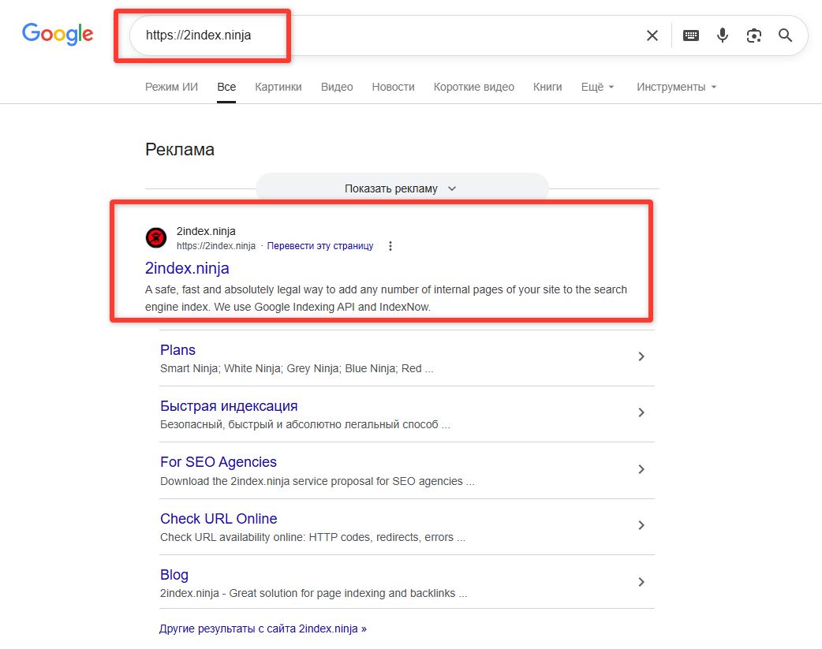Click Другие результаты с сайта 2index.ninja link
Image resolution: width=822 pixels, height=649 pixels.
263,628
